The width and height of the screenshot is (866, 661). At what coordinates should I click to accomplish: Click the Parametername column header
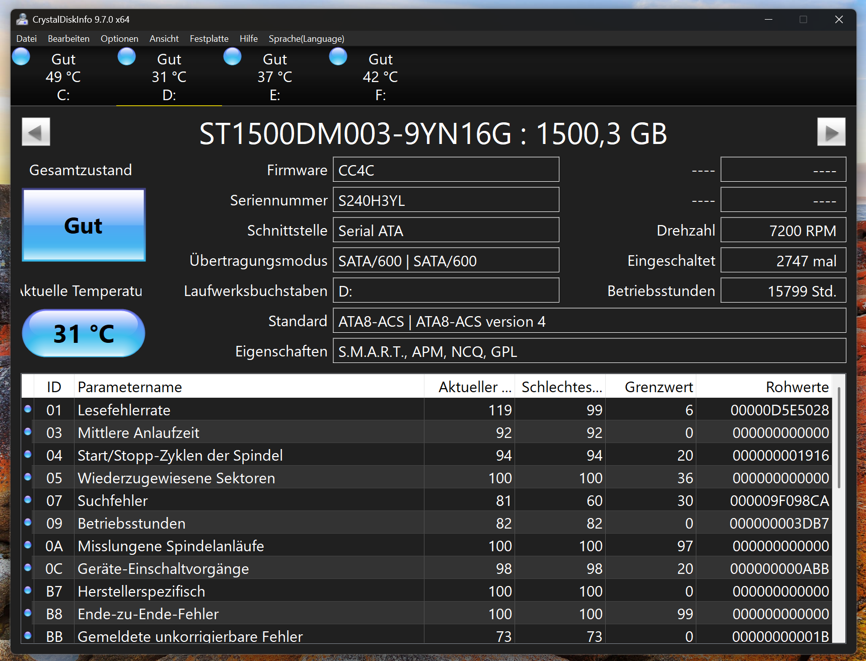pyautogui.click(x=249, y=387)
